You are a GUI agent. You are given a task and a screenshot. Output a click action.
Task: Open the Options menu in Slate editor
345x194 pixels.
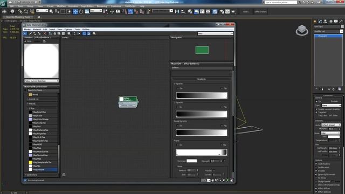(x=68, y=29)
